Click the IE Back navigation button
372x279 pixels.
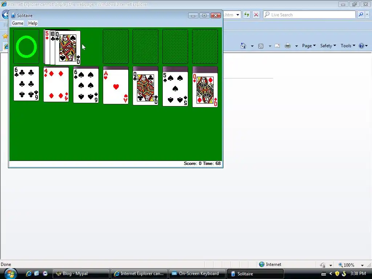[x=5, y=15]
